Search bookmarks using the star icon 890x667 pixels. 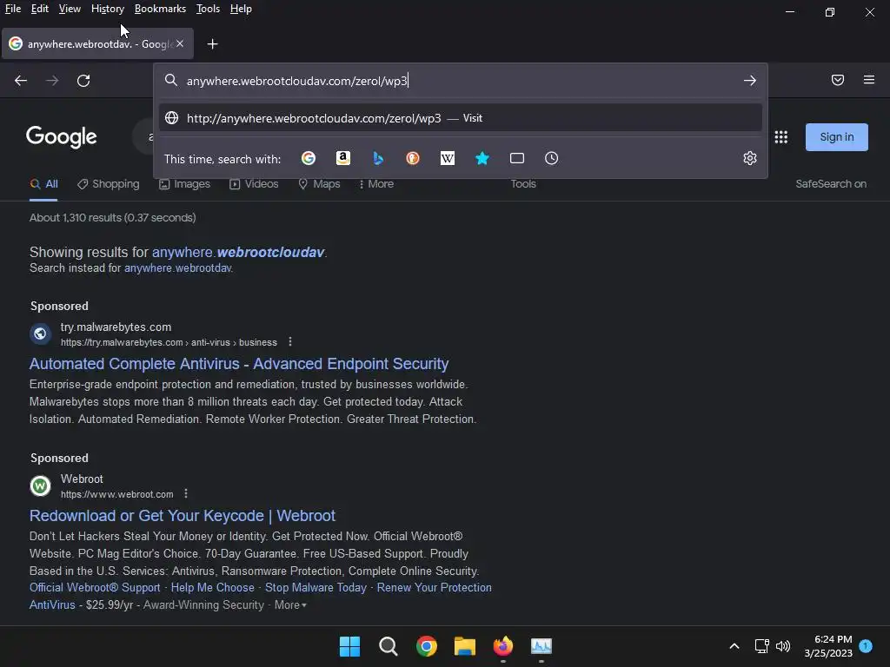click(482, 158)
